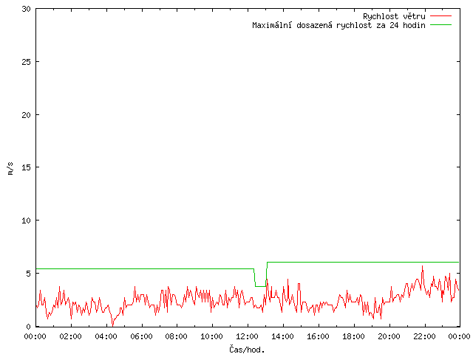Click the y-axis value 10
Viewport: 473px width, 354px height.
tap(27, 221)
